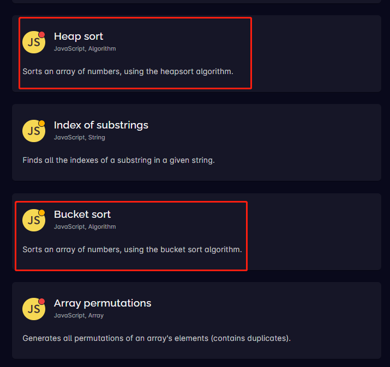This screenshot has height=367, width=390.
Task: Click the bucket sort algorithm description text
Action: pos(132,249)
